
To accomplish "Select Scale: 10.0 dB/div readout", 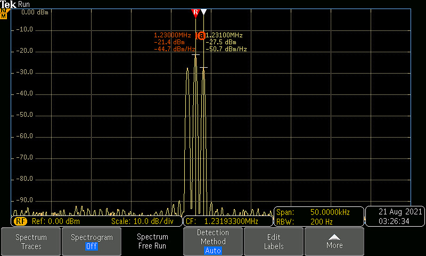I will (x=142, y=221).
